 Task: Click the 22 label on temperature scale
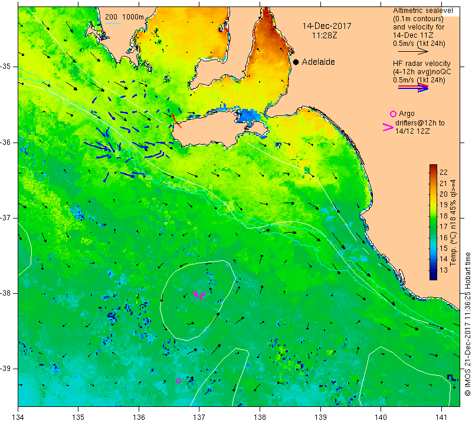coord(444,173)
